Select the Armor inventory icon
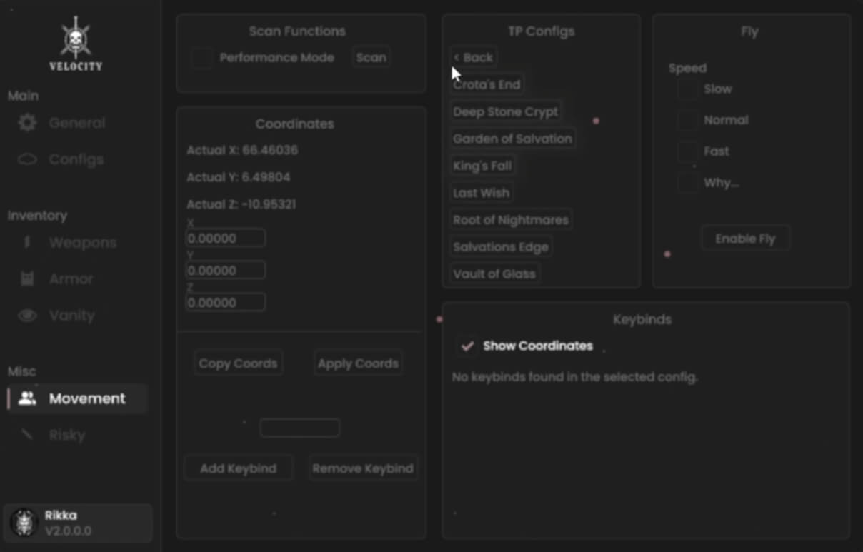863x552 pixels. [x=27, y=279]
